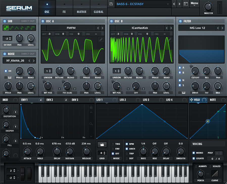Open the Menu dropdown
This screenshot has height=184, width=227.
(x=194, y=4)
